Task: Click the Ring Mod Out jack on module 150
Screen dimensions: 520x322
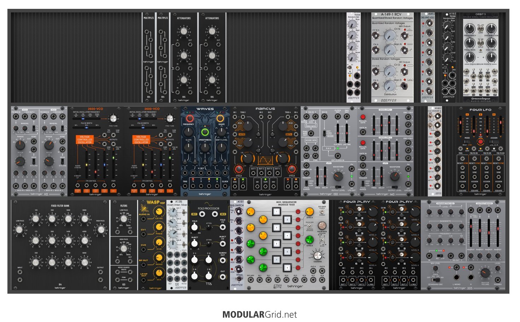Action: pos(311,133)
